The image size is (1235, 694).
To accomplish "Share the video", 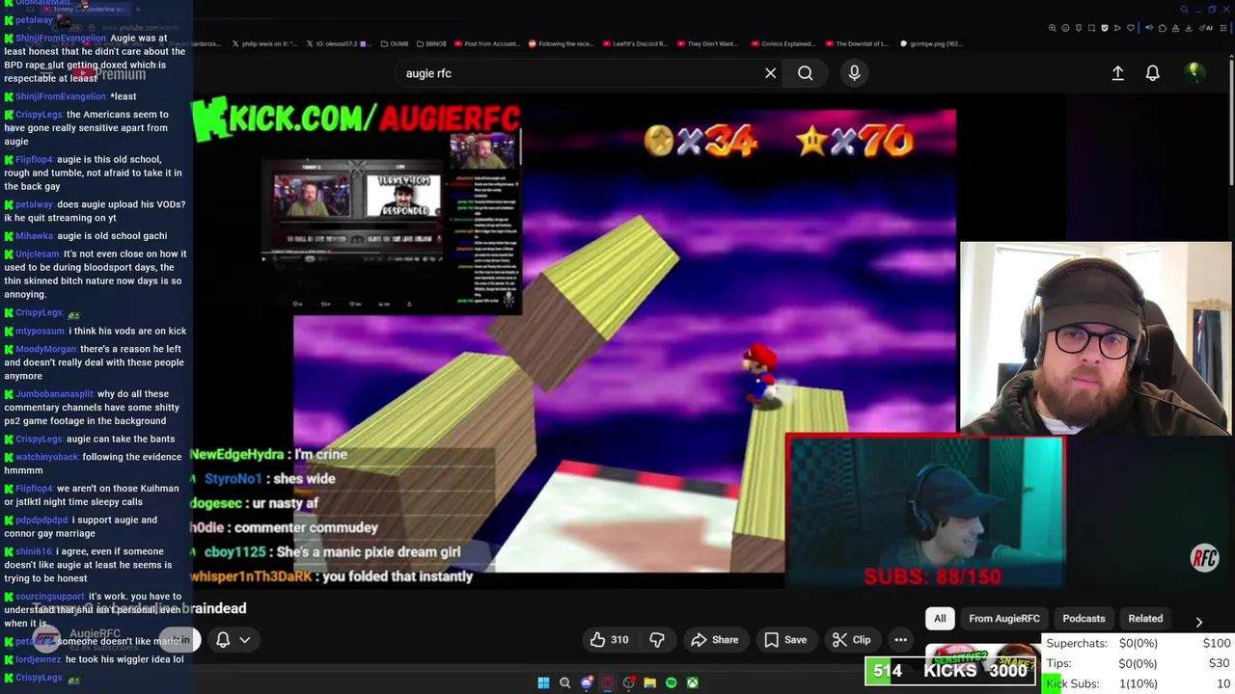I will tap(714, 640).
